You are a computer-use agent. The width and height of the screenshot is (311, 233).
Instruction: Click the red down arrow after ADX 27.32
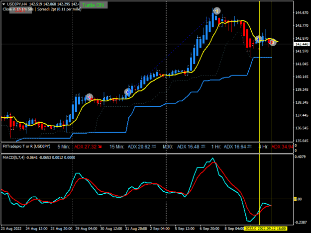[x=100, y=147]
